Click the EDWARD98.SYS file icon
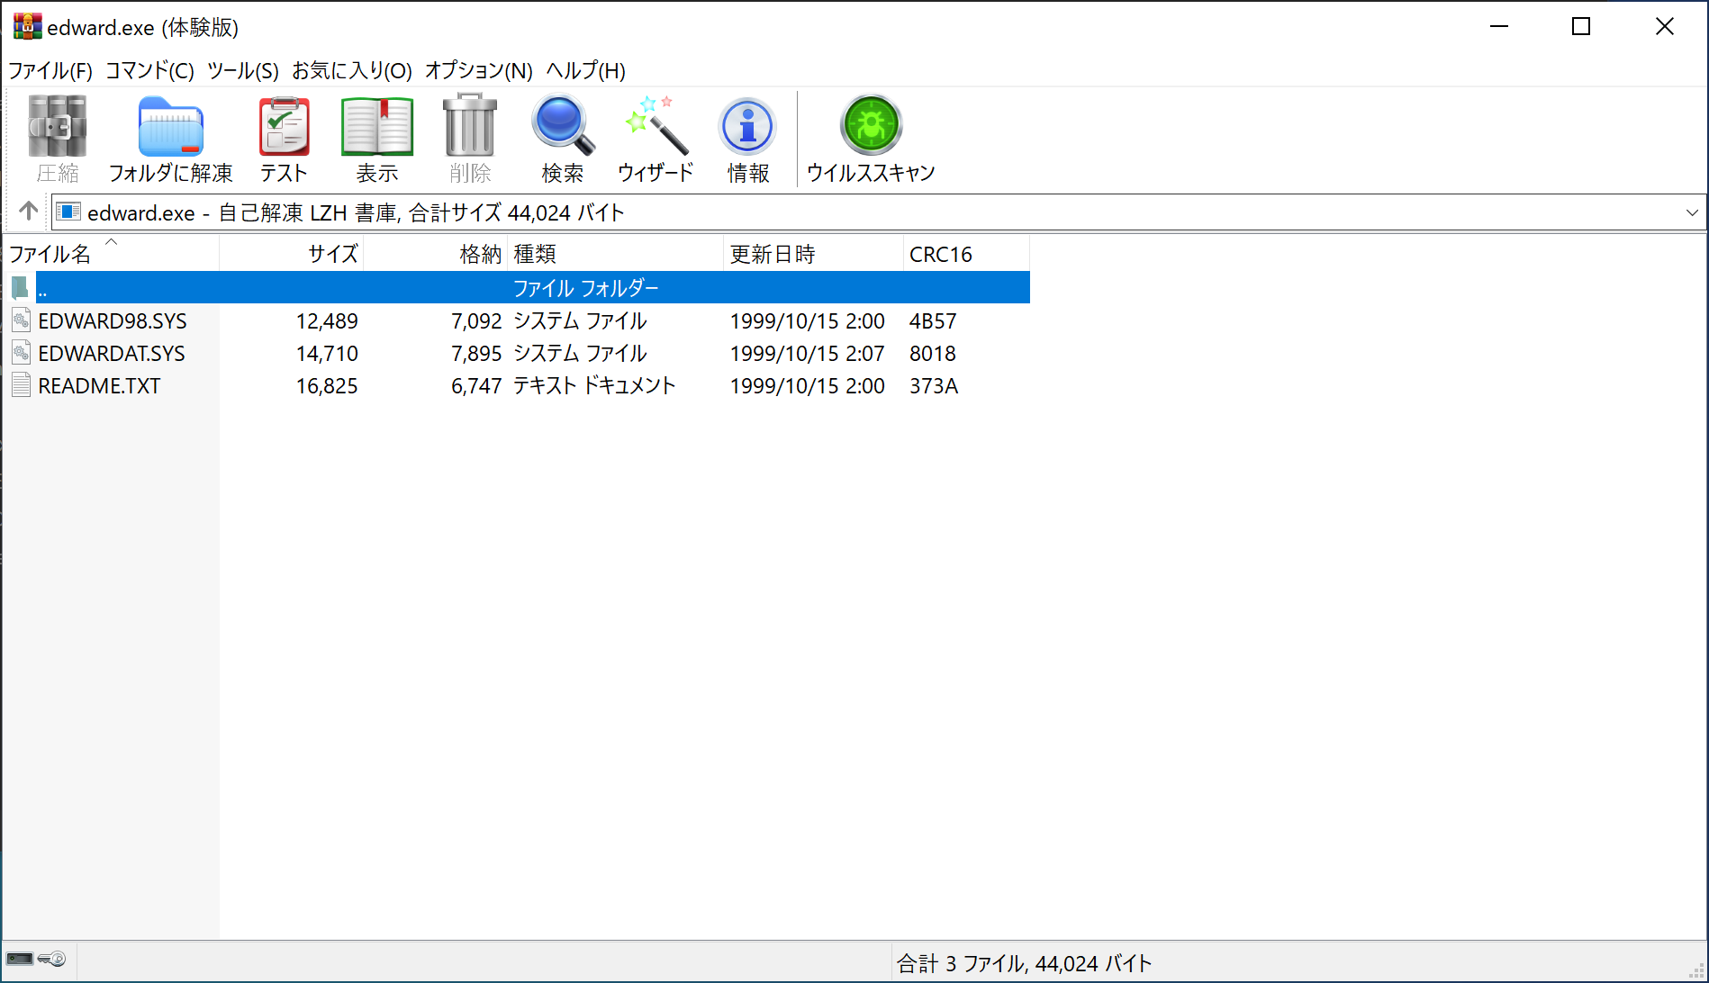Viewport: 1709px width, 983px height. click(x=21, y=320)
